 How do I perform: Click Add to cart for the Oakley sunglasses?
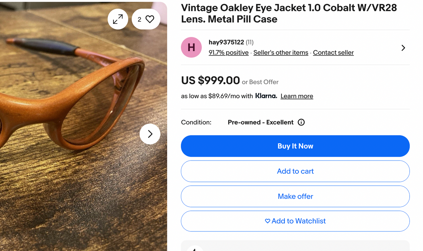click(295, 171)
